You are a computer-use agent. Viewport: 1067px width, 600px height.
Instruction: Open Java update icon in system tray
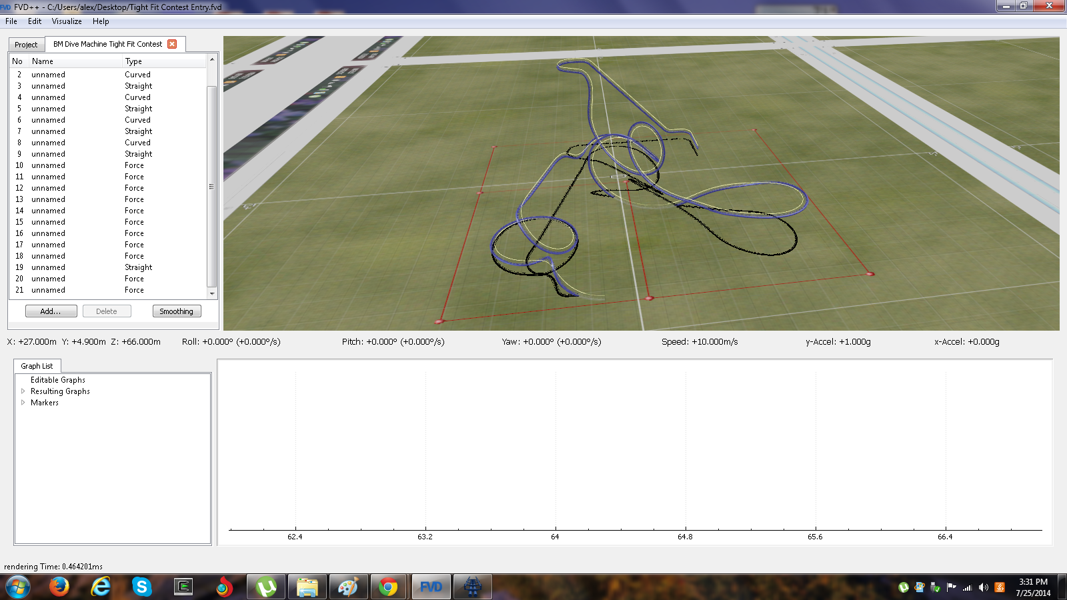click(1000, 587)
